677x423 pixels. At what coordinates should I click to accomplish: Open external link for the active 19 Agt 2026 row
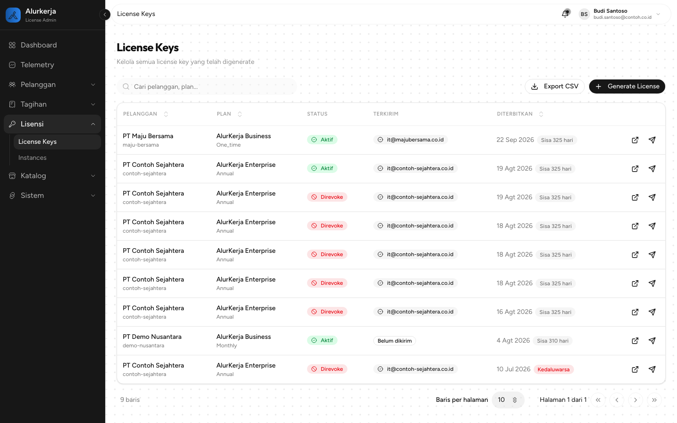click(x=635, y=169)
